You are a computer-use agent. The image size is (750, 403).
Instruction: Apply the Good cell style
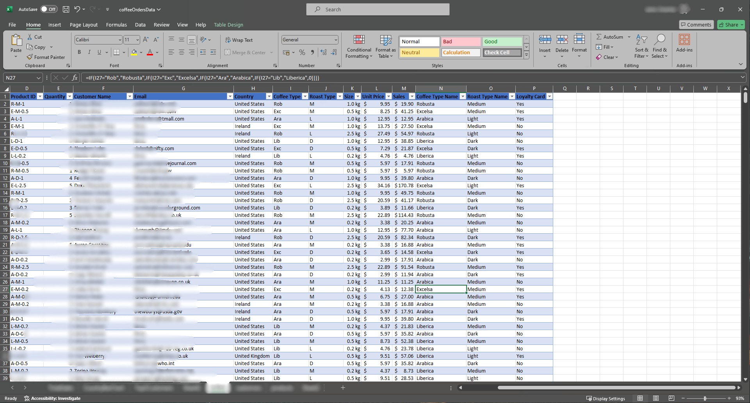502,41
